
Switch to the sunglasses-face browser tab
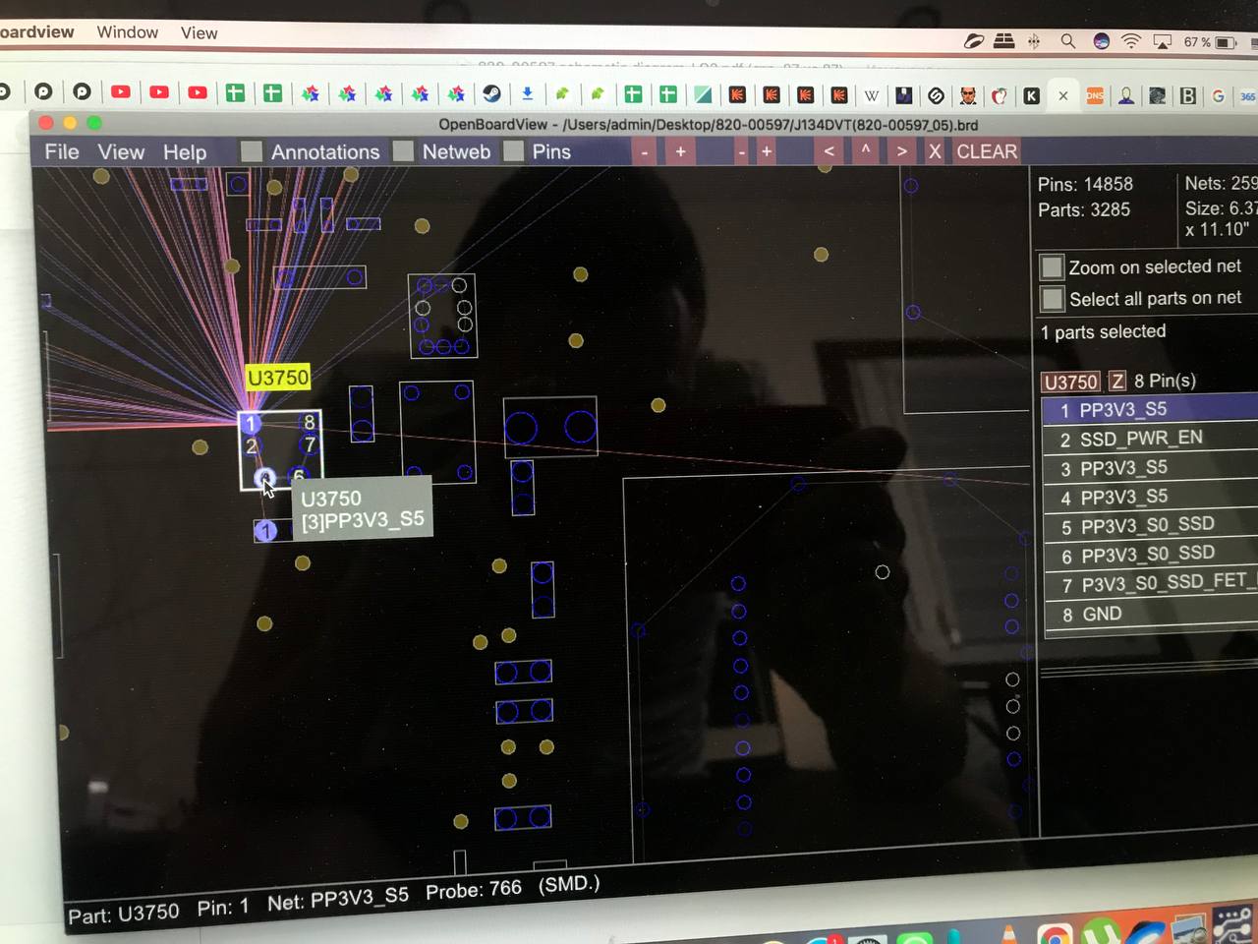tap(968, 95)
